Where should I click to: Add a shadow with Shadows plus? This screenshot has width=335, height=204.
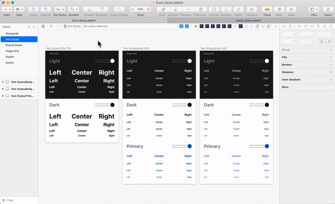coord(331,72)
